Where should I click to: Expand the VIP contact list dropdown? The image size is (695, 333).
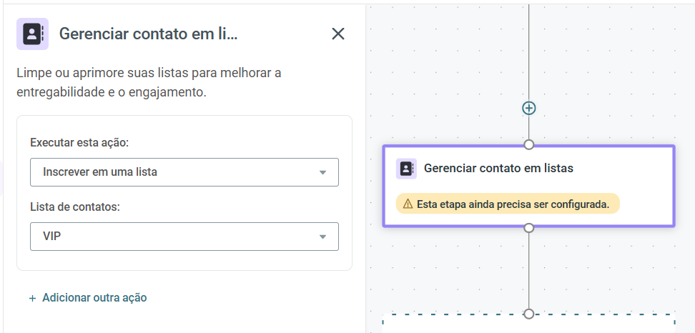184,237
